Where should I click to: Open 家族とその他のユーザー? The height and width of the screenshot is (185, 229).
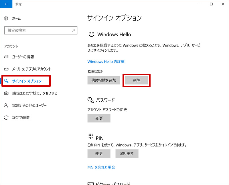pos(29,105)
